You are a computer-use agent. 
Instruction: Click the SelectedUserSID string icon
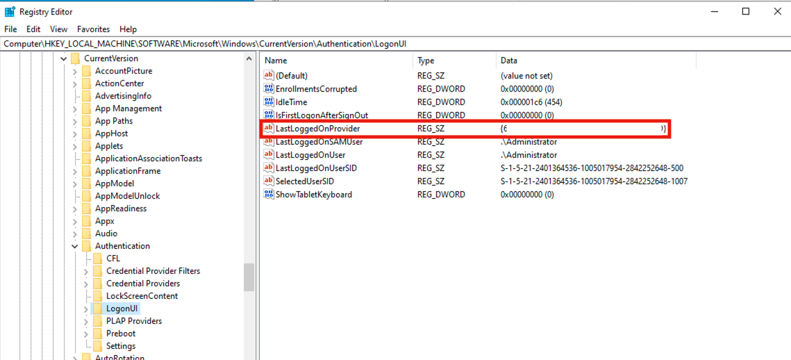point(269,181)
